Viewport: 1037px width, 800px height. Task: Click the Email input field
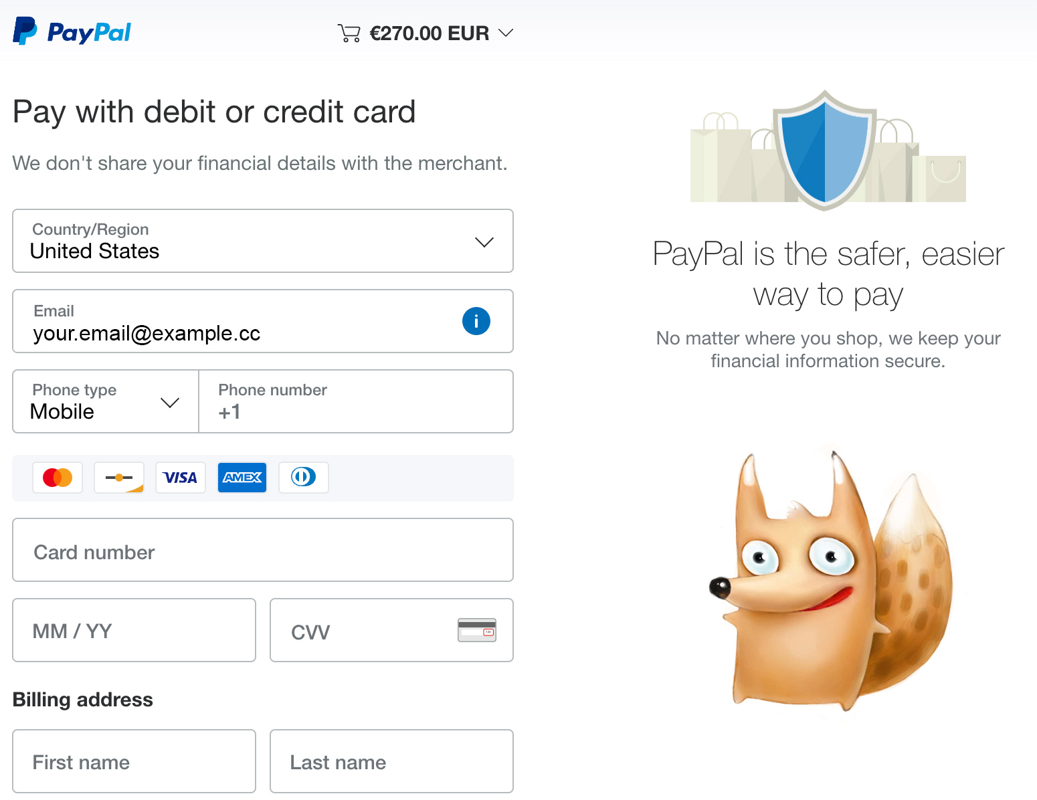263,321
